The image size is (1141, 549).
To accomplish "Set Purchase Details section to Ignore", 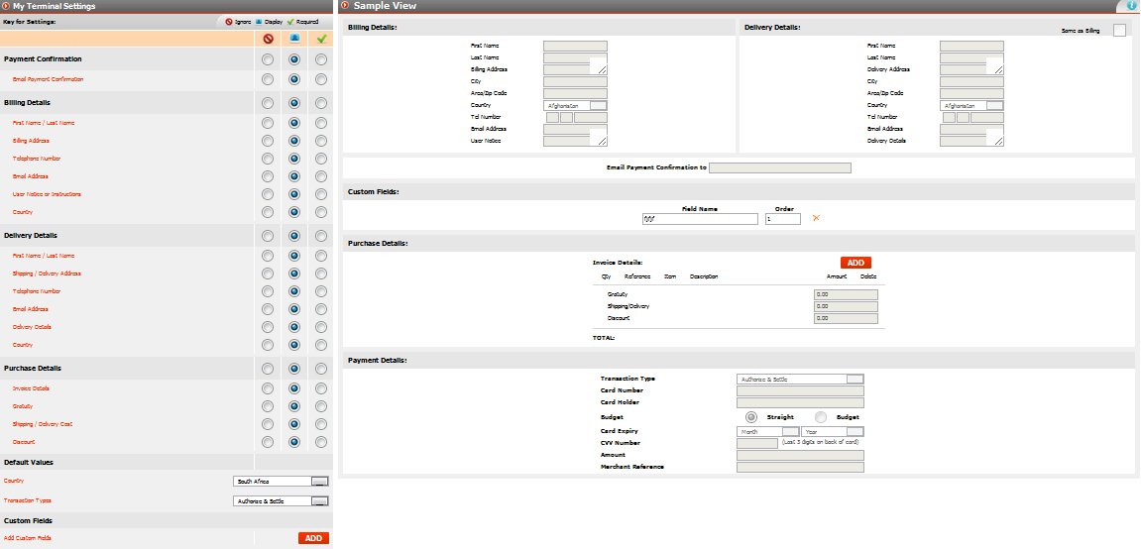I will tap(268, 369).
